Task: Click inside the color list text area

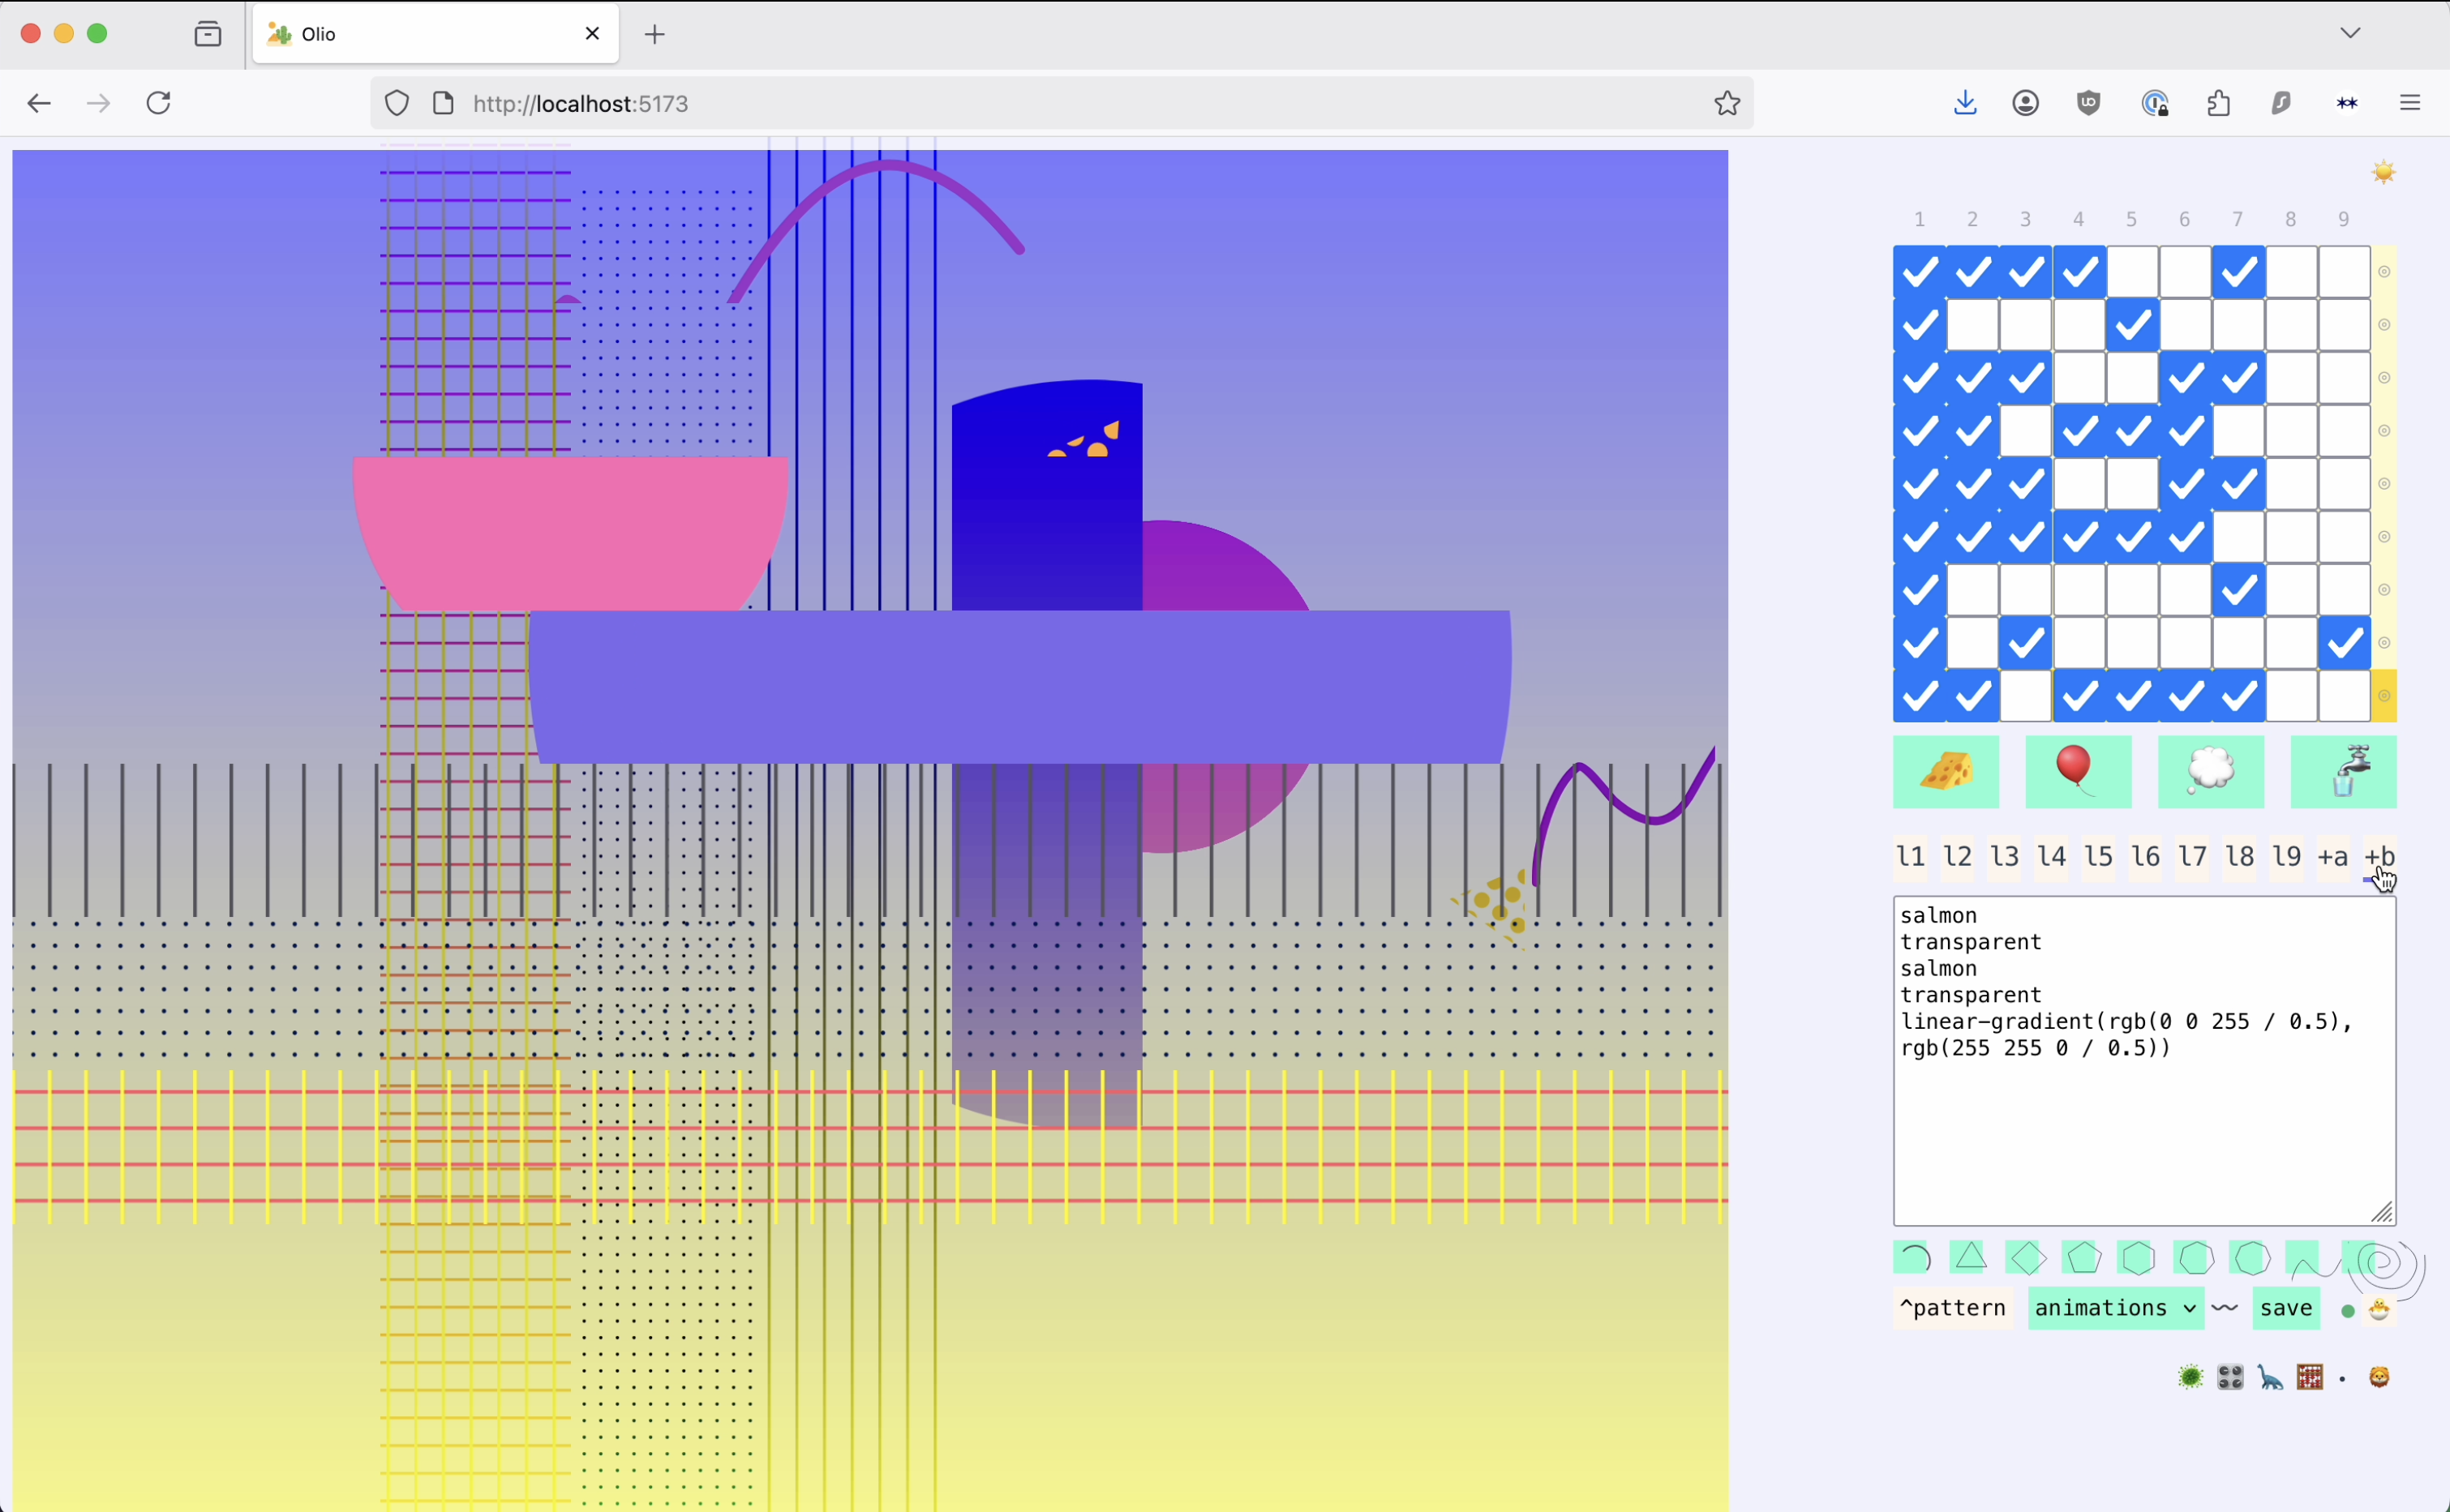Action: (2143, 1130)
